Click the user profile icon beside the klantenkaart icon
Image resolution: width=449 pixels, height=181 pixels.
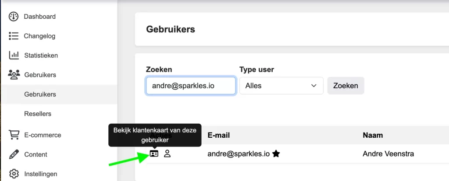coord(167,154)
